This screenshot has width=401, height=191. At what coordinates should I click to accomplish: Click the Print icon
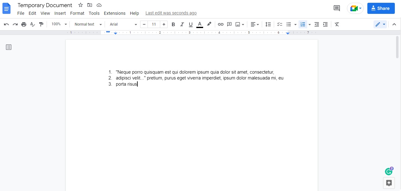point(24,24)
